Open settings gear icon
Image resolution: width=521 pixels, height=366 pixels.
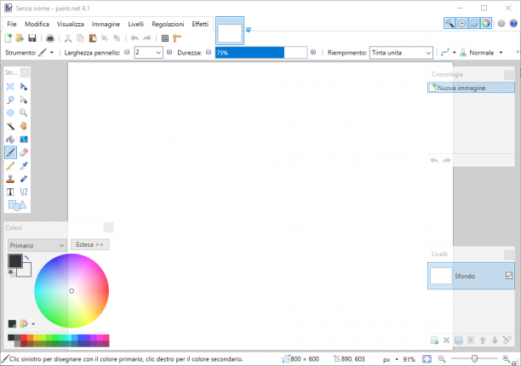click(x=501, y=23)
